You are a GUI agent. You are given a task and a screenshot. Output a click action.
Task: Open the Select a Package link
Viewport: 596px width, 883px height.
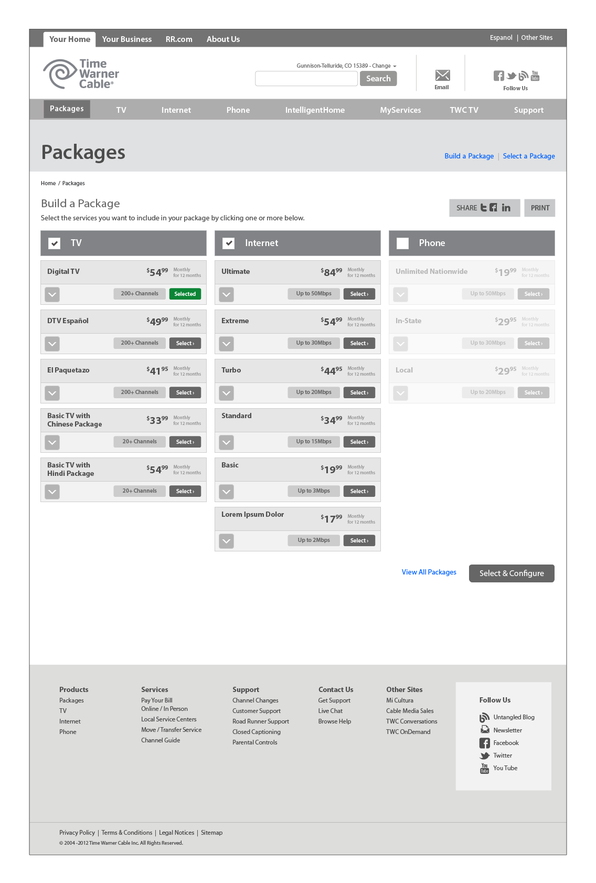coord(529,156)
